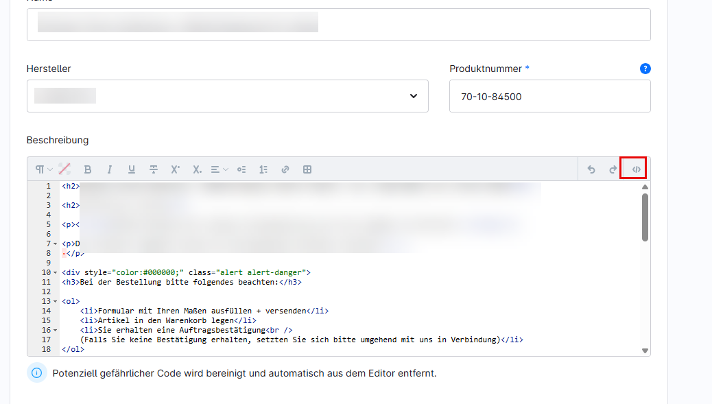Insert a hyperlink

click(285, 169)
